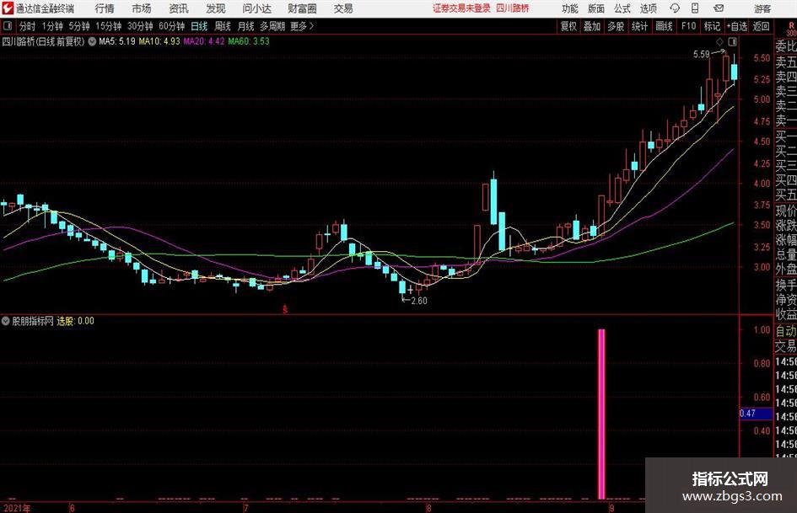Click the month 9 marker on date axis
The image size is (797, 513).
coord(611,508)
